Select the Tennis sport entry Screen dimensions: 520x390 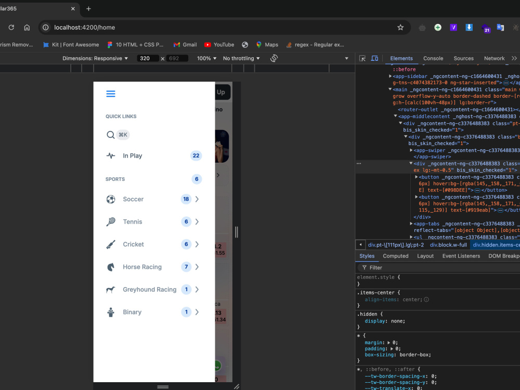pyautogui.click(x=132, y=222)
